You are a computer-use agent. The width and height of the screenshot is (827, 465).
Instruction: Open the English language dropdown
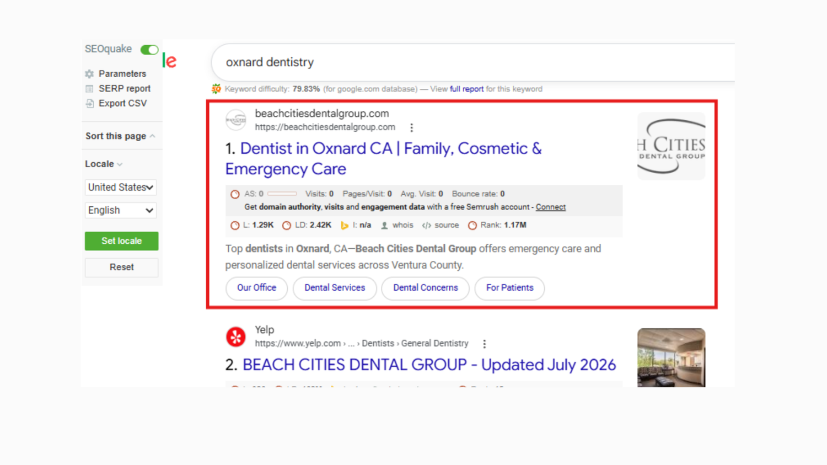pos(121,211)
